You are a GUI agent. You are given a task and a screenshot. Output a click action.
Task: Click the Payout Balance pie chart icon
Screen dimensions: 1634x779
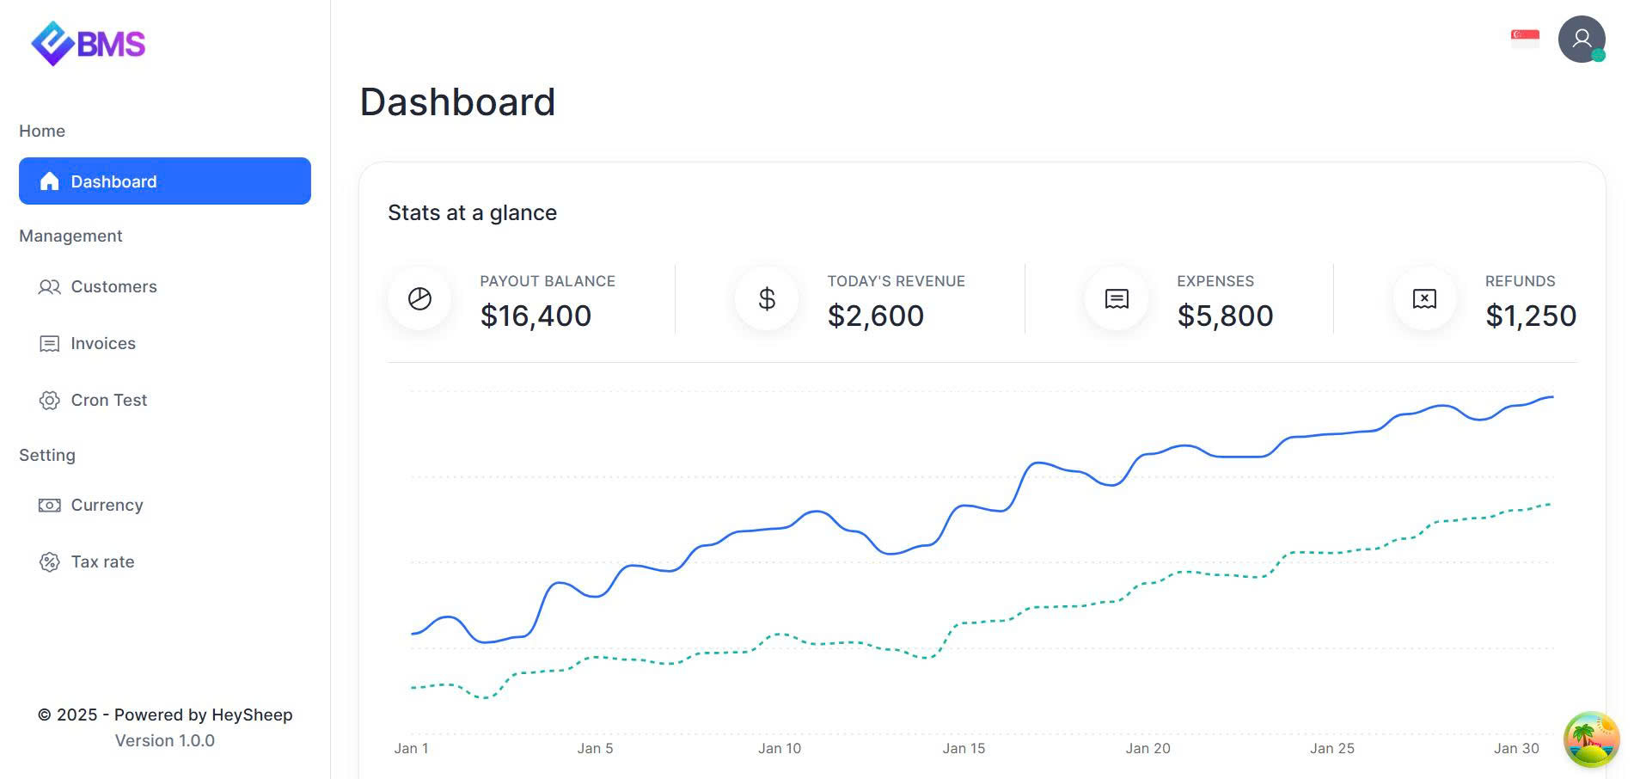pos(419,299)
